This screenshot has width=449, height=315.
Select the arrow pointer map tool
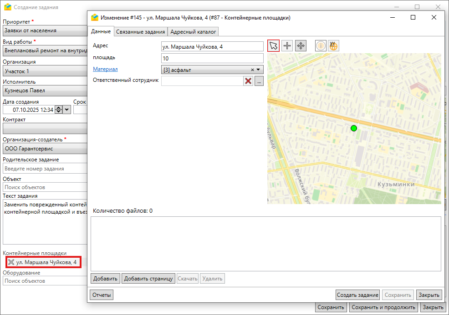coord(273,46)
